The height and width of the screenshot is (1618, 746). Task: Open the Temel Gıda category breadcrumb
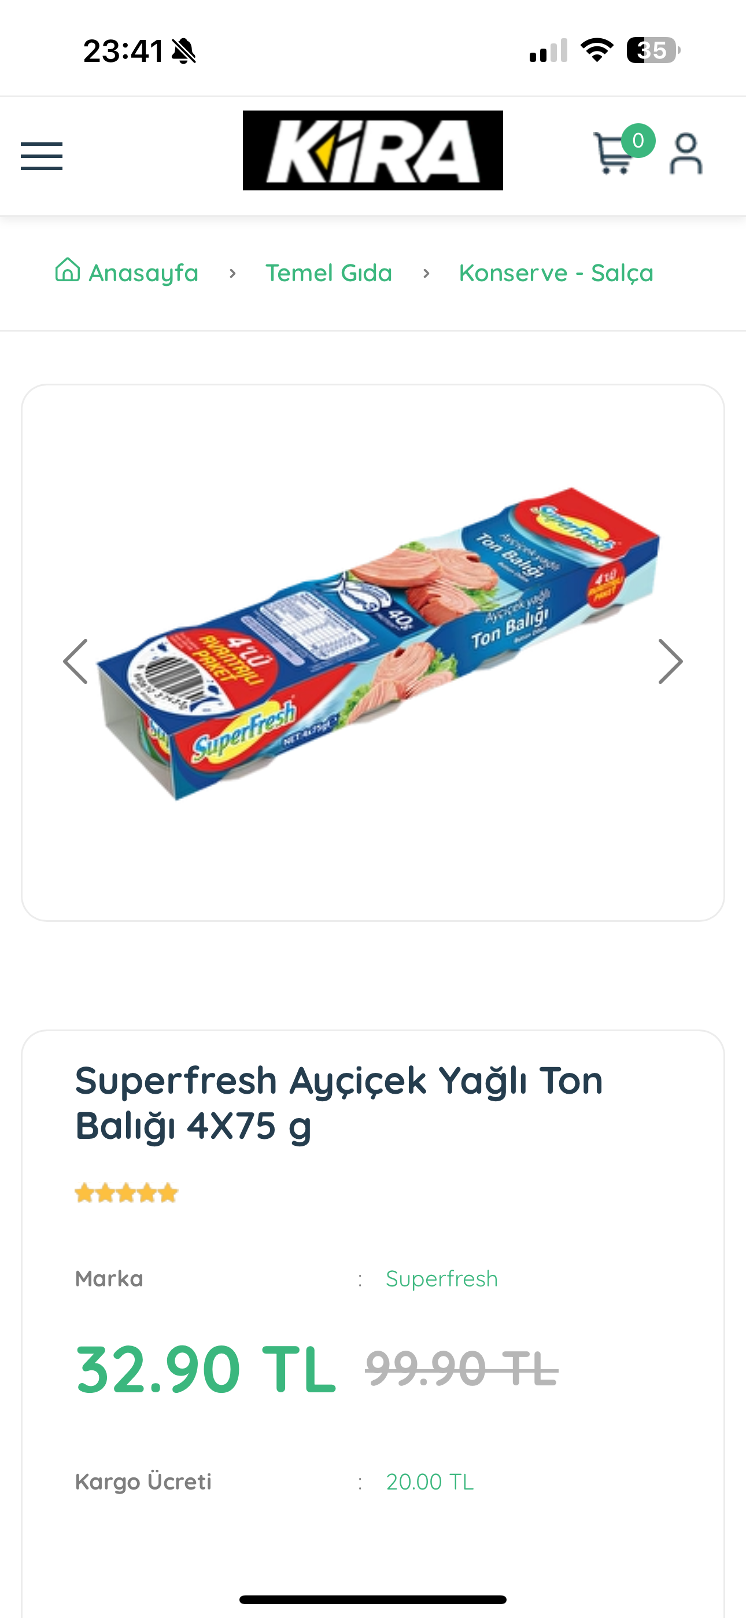click(x=328, y=273)
